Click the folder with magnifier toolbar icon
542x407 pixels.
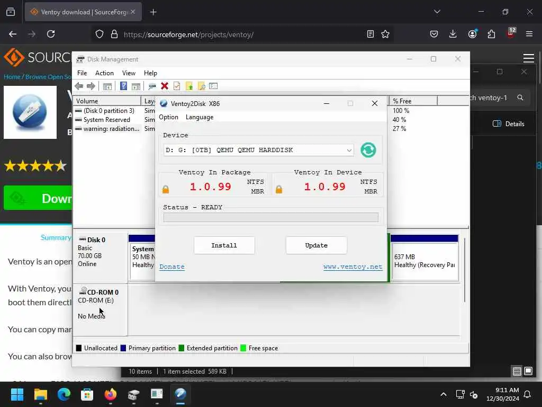tap(201, 86)
